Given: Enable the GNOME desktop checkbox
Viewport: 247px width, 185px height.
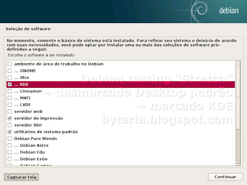Looking at the screenshot, I should [x=10, y=71].
